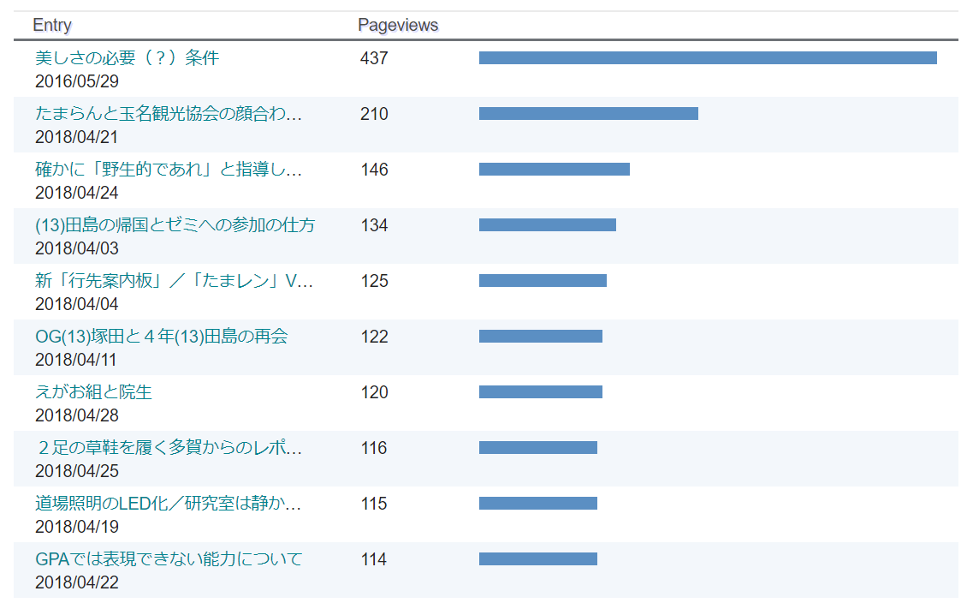
Task: Click the bar for 437 pageviews
Action: (x=708, y=57)
